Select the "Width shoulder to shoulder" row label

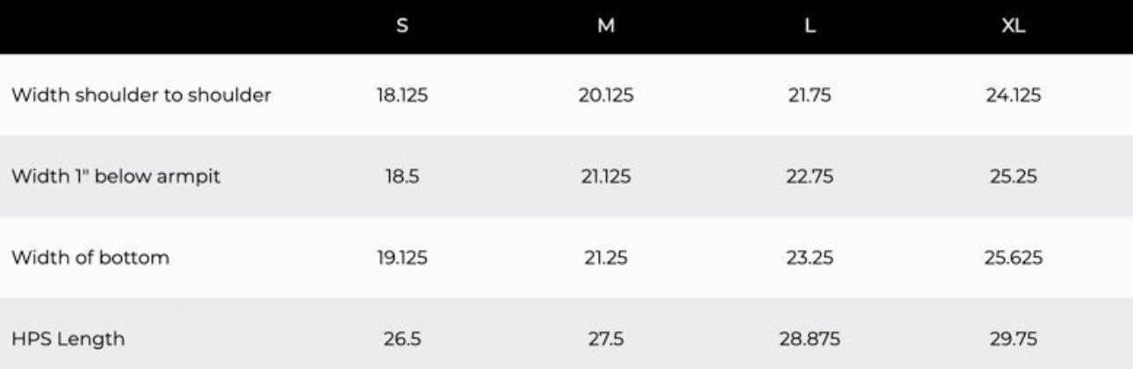pyautogui.click(x=141, y=96)
